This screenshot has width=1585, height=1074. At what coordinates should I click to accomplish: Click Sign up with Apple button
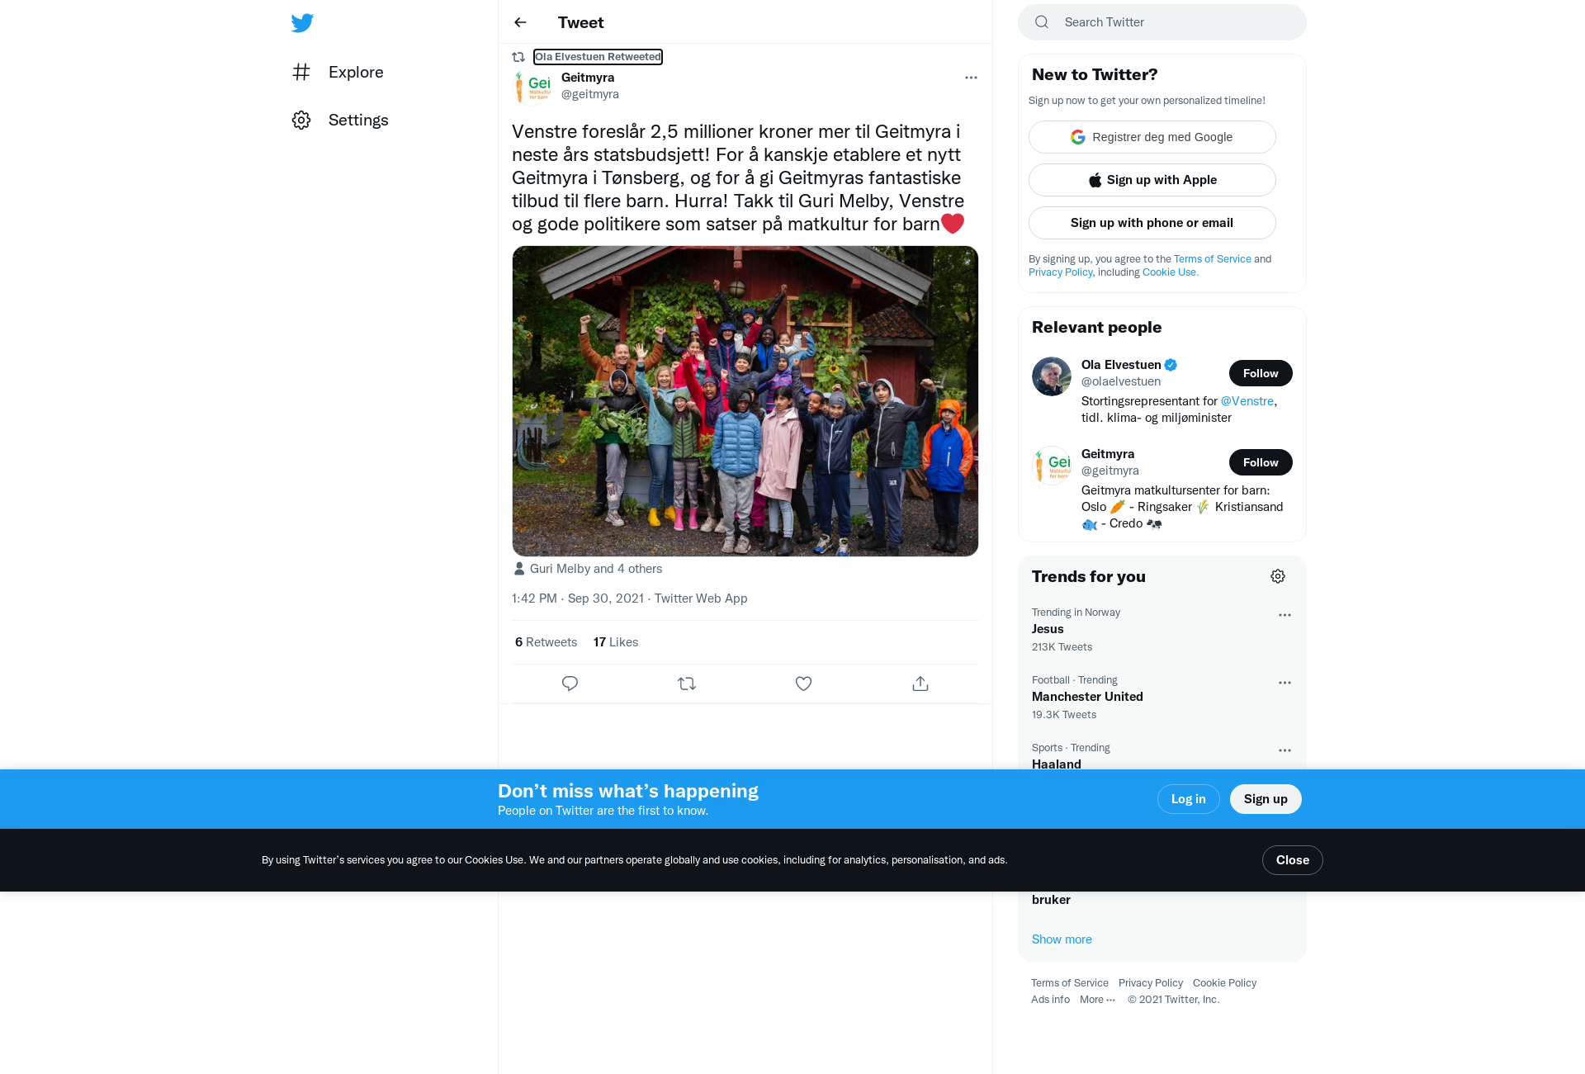pyautogui.click(x=1152, y=180)
